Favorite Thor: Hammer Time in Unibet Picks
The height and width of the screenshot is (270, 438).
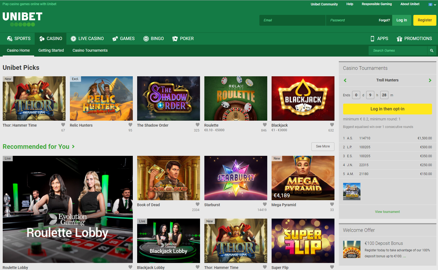click(x=63, y=125)
